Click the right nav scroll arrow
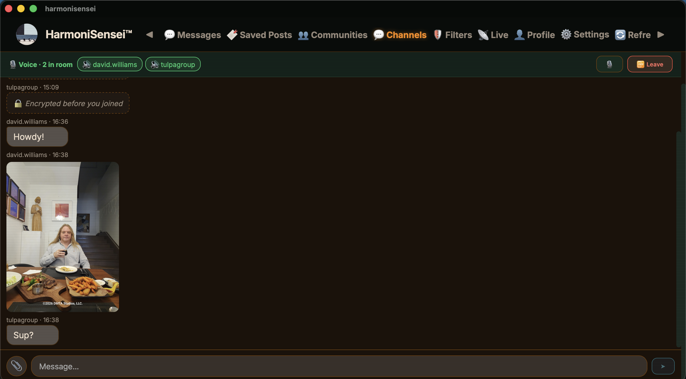Screen dimensions: 686x379 (661, 35)
